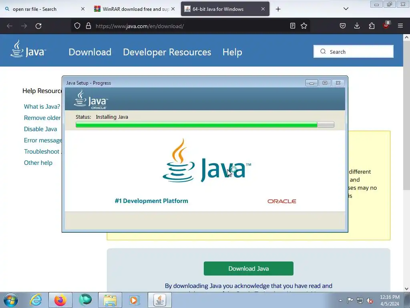The height and width of the screenshot is (308, 410).
Task: Click the Java Setup installation progress bar
Action: click(205, 124)
